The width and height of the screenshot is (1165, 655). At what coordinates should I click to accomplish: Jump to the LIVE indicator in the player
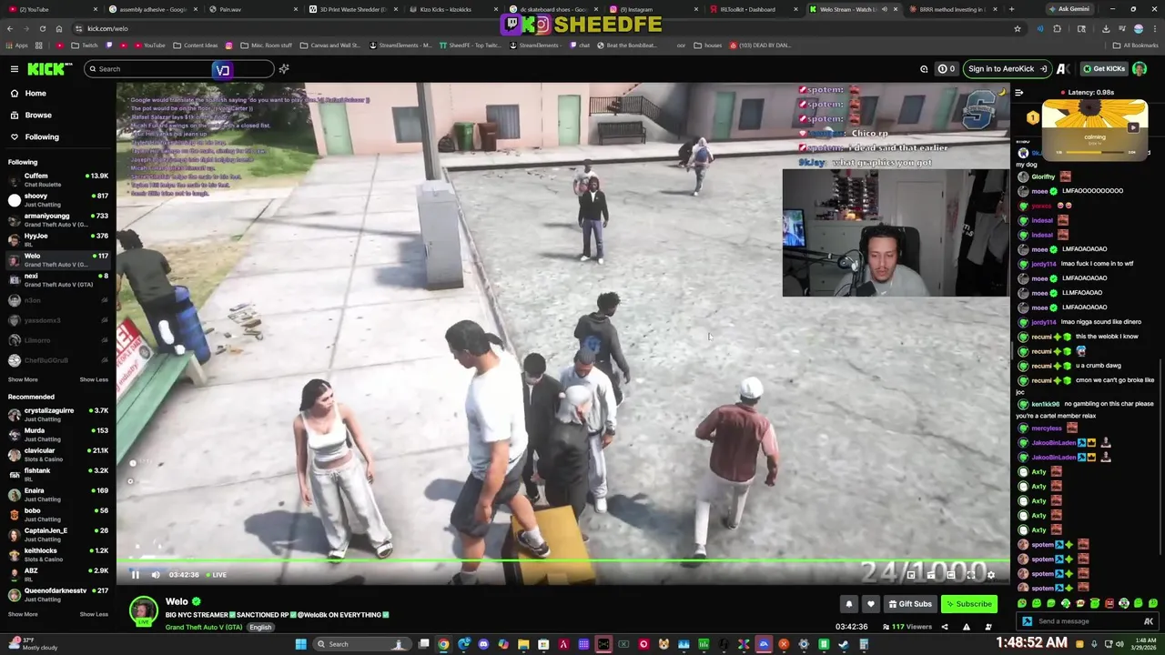click(x=216, y=575)
